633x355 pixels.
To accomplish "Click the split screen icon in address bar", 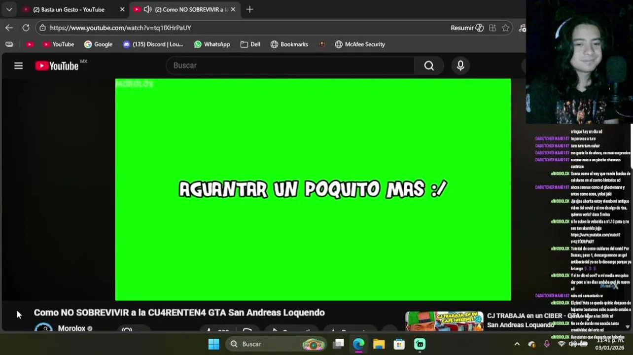I will [492, 28].
